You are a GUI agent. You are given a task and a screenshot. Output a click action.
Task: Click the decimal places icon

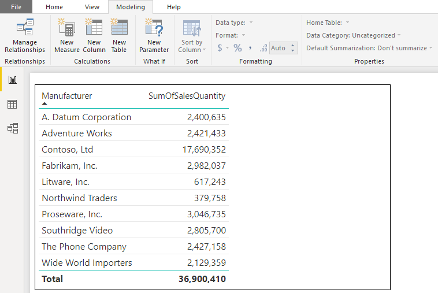coord(263,48)
